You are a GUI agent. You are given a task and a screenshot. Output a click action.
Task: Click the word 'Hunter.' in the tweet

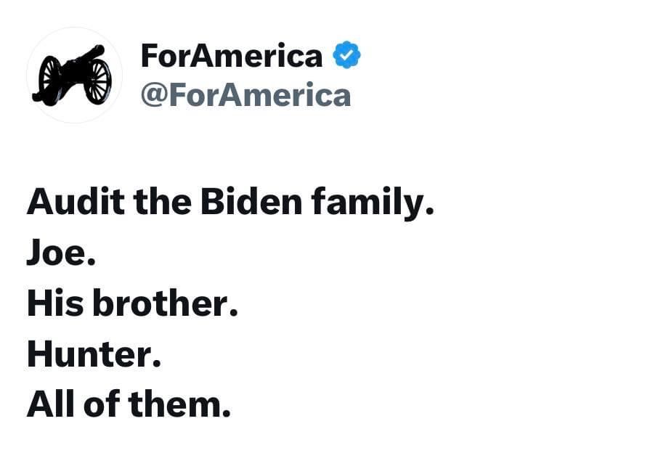pos(94,354)
